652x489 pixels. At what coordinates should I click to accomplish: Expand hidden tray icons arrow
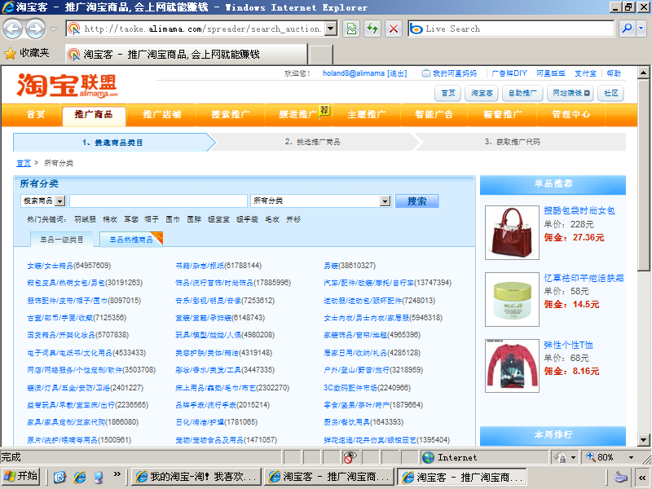coord(642,477)
